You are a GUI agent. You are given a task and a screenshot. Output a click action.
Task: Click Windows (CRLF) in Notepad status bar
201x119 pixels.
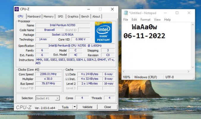146,77
